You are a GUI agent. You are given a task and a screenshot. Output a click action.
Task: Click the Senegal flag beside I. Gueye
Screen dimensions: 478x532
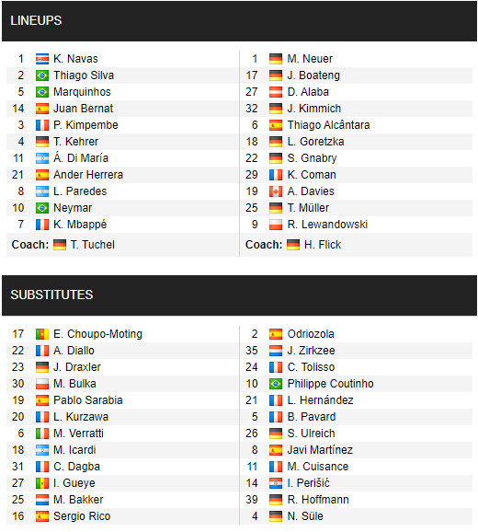click(x=42, y=483)
